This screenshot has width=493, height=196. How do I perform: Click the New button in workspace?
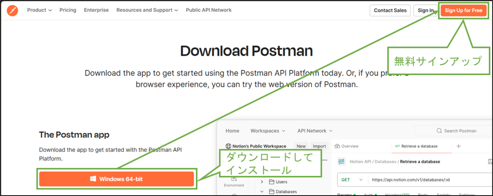tap(301, 146)
